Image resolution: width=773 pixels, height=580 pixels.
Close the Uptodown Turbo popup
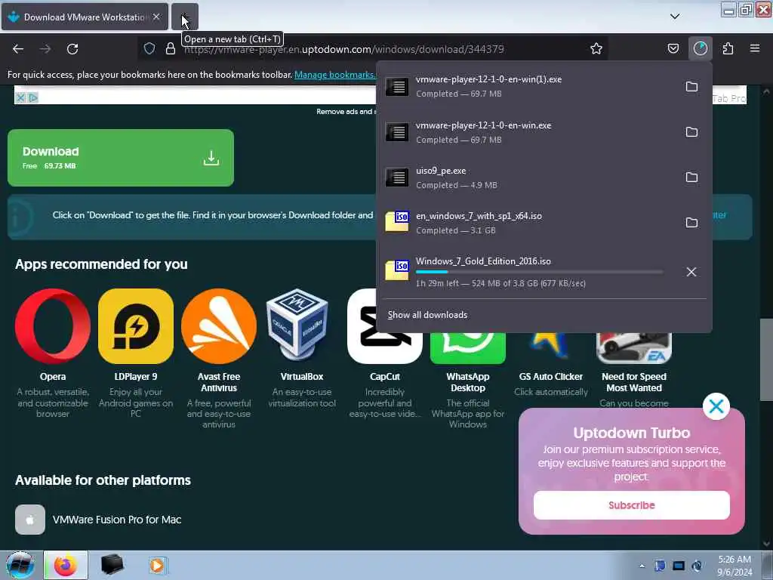(716, 406)
